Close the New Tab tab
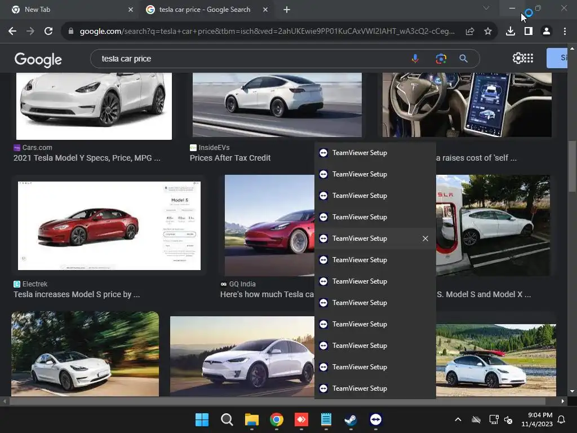Screen dimensions: 577x433 pos(131,10)
